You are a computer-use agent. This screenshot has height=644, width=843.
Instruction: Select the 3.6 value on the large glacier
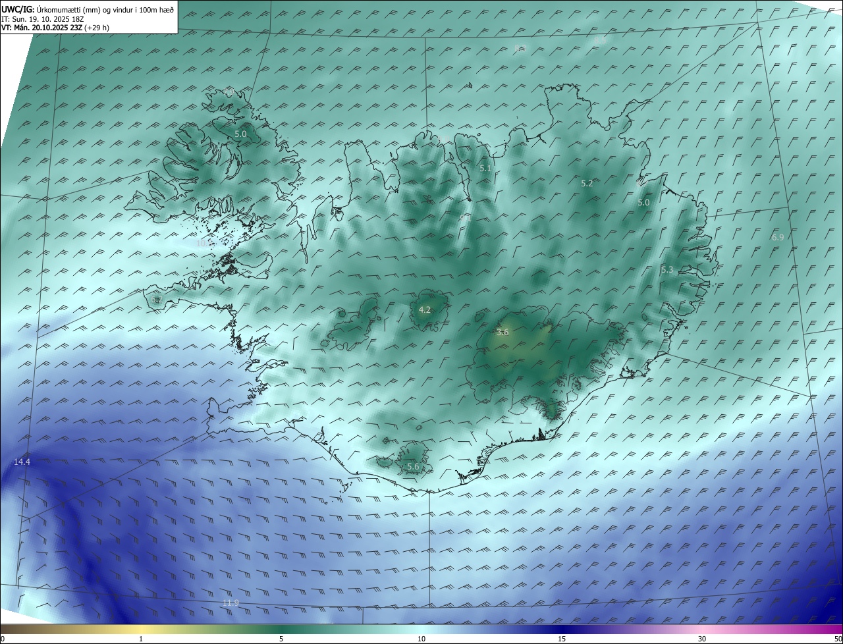point(503,332)
